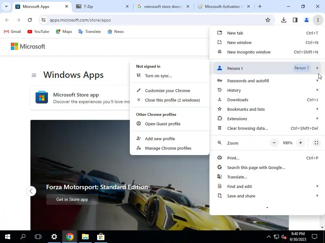This screenshot has width=325, height=243.
Task: Click the Windows Start button
Action: coord(8,237)
